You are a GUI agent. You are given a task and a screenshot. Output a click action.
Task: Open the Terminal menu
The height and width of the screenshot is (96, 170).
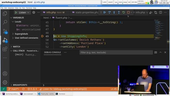(x=29, y=8)
